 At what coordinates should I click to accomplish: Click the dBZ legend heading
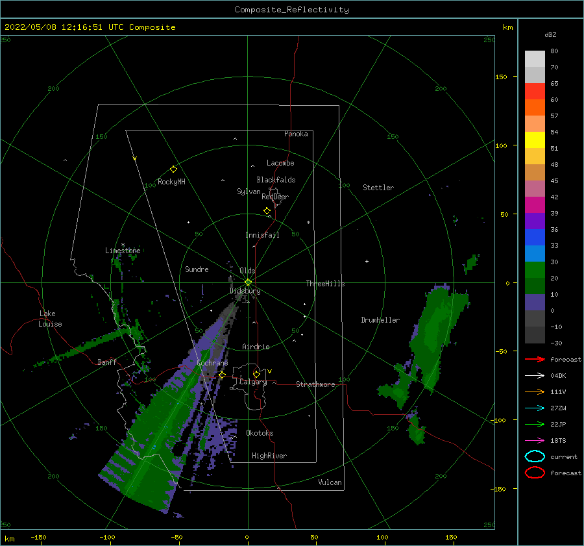(x=550, y=34)
